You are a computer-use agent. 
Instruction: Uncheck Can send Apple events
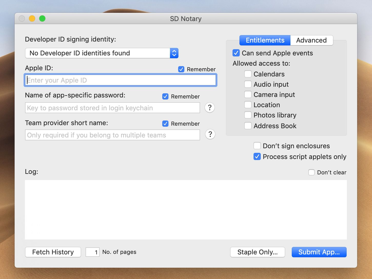(x=236, y=53)
